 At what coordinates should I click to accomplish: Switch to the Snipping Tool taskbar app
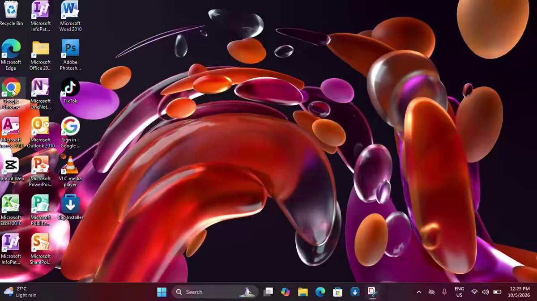pyautogui.click(x=372, y=292)
